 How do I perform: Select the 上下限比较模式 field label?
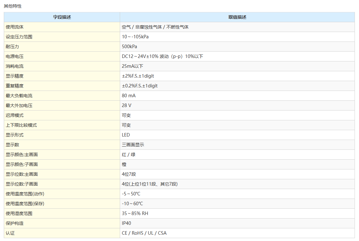(21, 125)
